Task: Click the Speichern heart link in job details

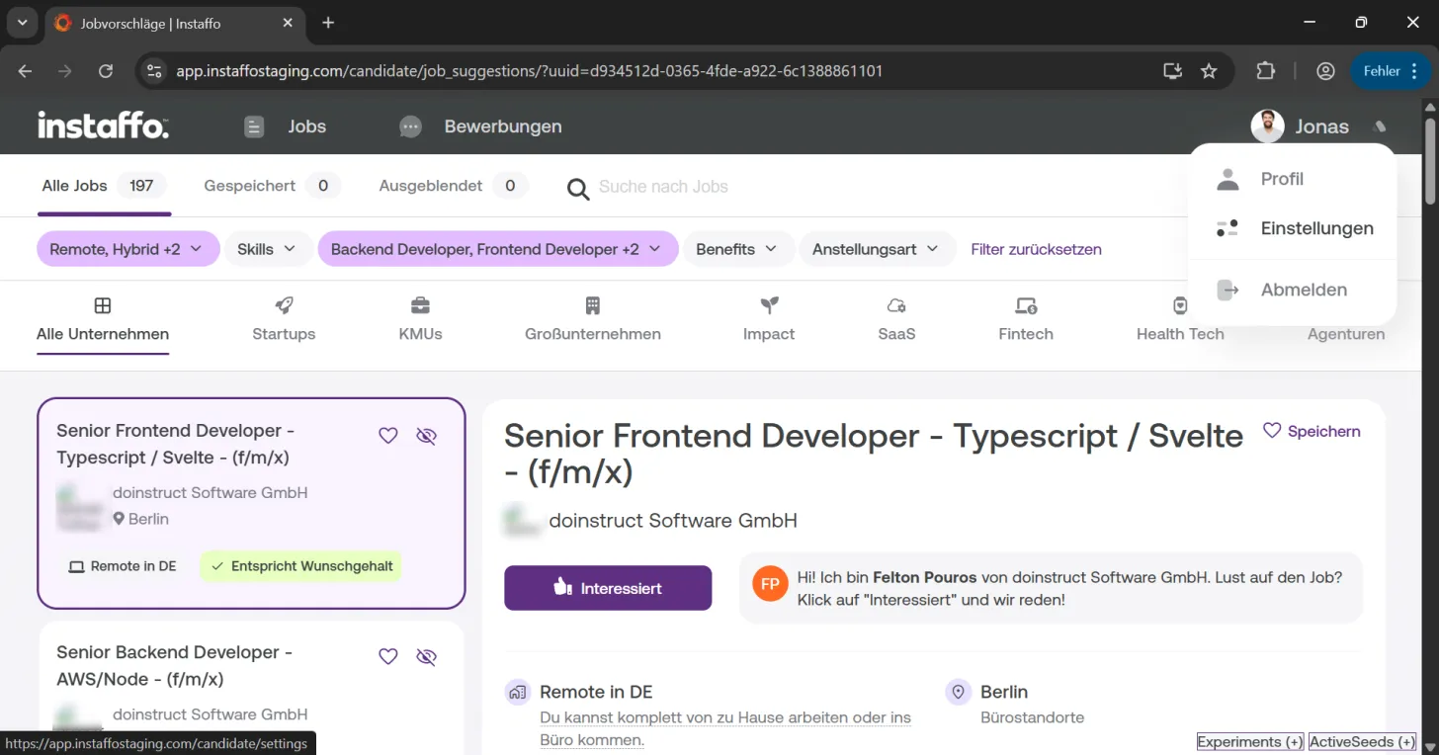Action: pyautogui.click(x=1312, y=431)
